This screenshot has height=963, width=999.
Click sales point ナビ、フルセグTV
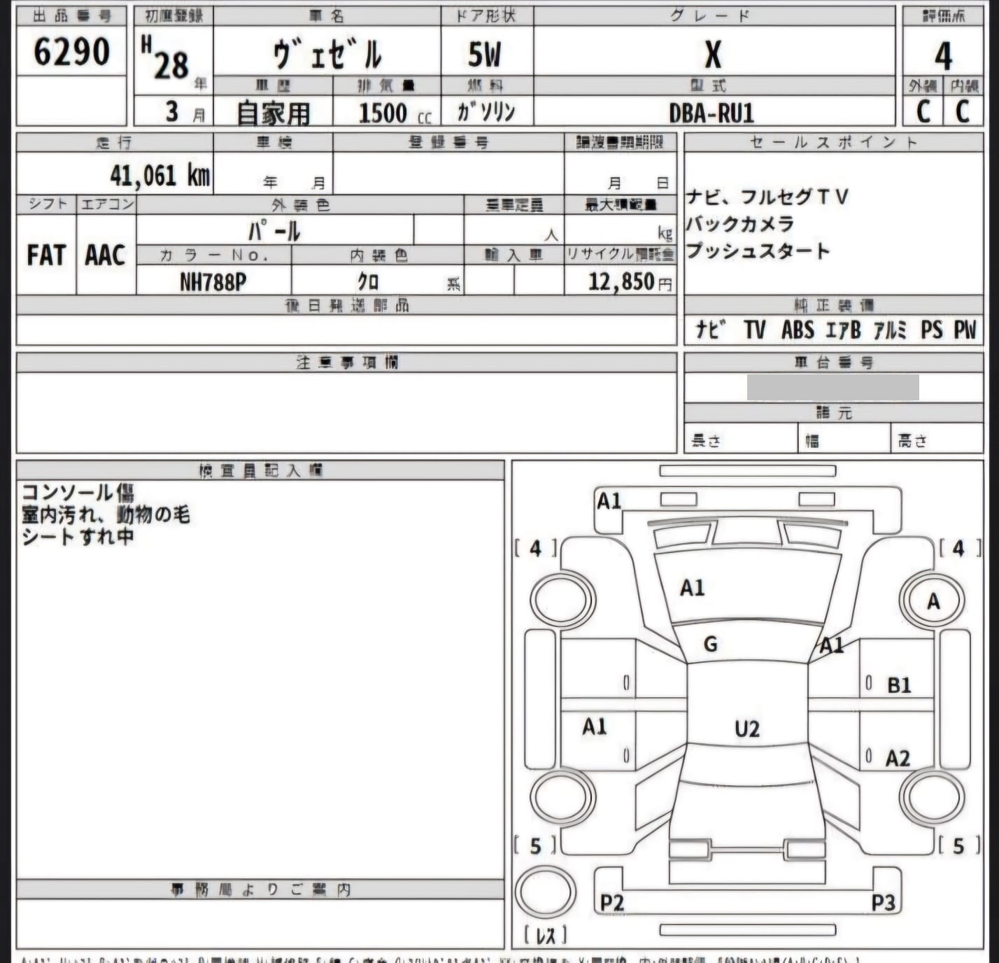[x=767, y=197]
